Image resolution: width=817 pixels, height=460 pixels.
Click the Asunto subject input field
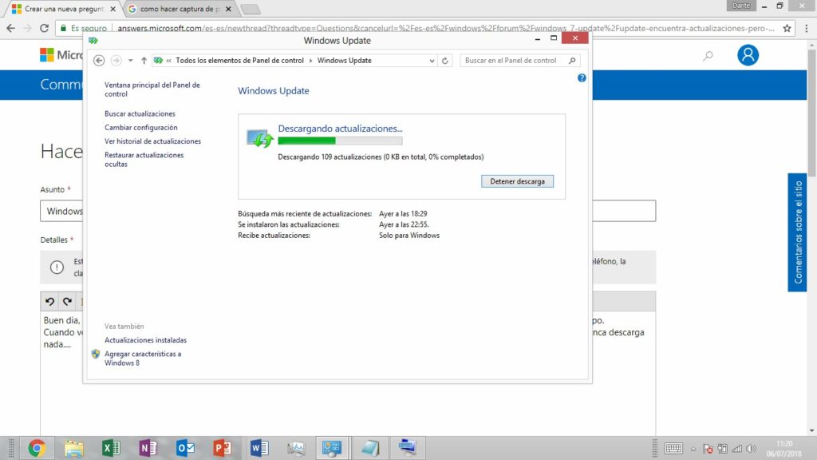coord(348,211)
